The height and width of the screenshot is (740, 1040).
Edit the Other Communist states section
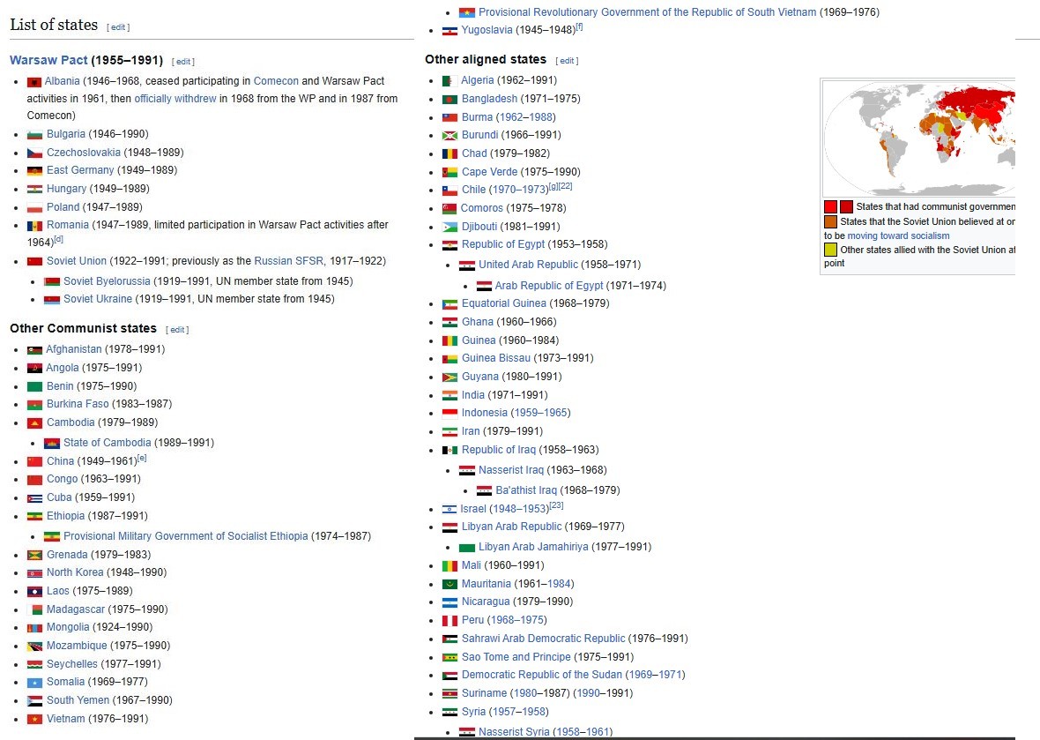[177, 330]
